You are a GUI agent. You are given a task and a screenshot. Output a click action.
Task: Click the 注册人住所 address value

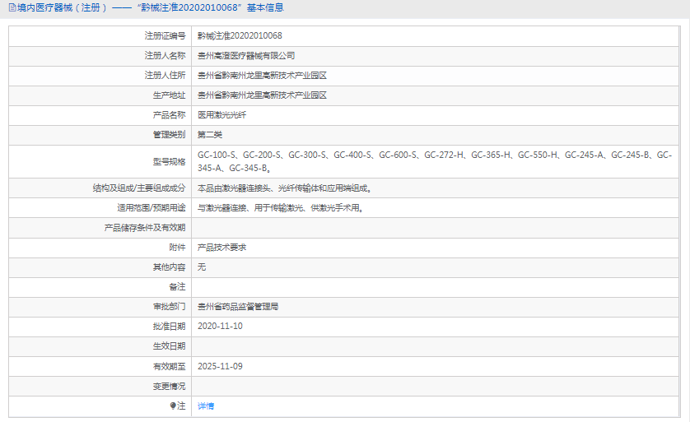pos(263,76)
